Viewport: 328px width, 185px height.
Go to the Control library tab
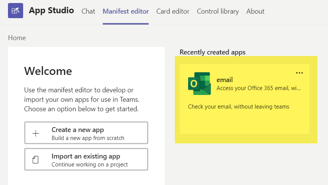(218, 11)
